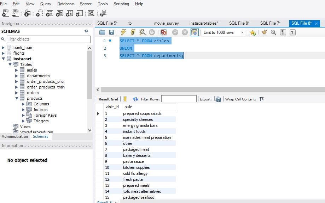Click the Save SQL script icon
325x203 pixels.
click(111, 32)
